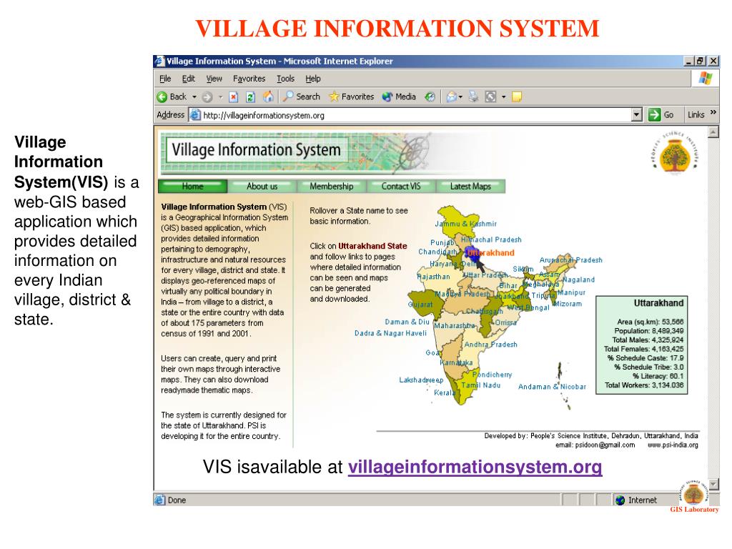Viewport: 732px width, 549px height.
Task: Go to the Home page icon
Action: [x=268, y=97]
